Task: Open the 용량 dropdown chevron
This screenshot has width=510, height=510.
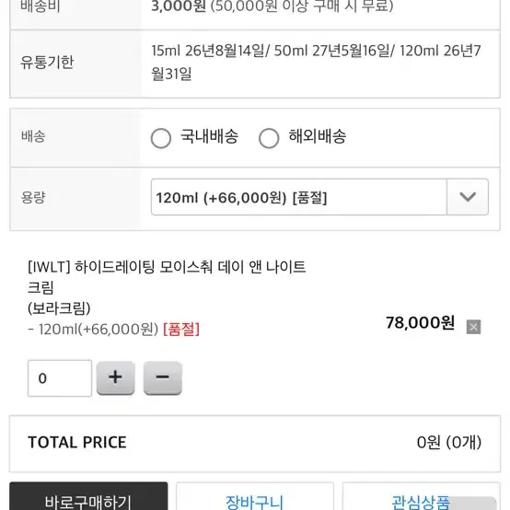Action: point(468,197)
